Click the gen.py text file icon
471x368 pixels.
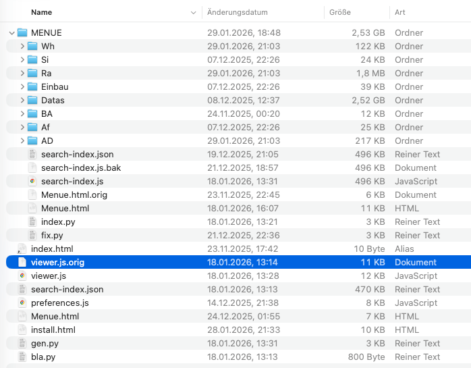tap(22, 343)
